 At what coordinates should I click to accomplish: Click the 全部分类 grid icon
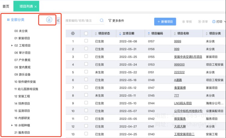pyautogui.click(x=8, y=20)
